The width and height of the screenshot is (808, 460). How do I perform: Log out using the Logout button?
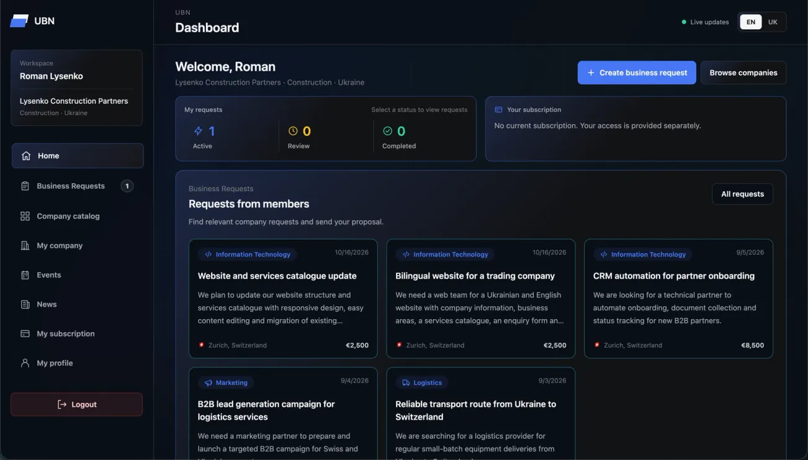[x=77, y=405]
